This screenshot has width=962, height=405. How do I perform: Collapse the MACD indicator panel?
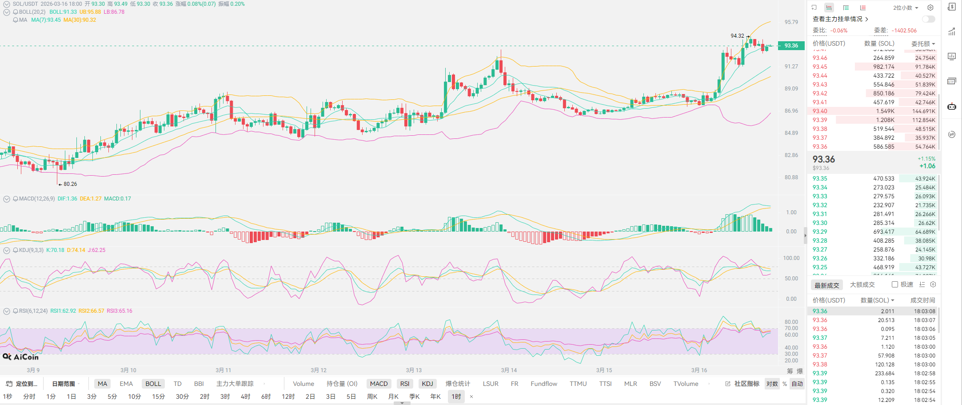tap(7, 199)
